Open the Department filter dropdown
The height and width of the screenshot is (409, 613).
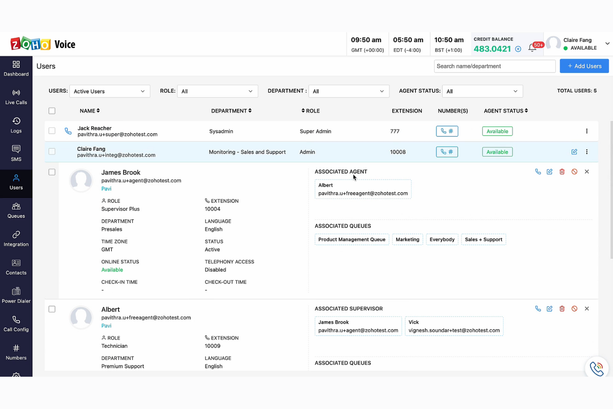click(x=349, y=91)
